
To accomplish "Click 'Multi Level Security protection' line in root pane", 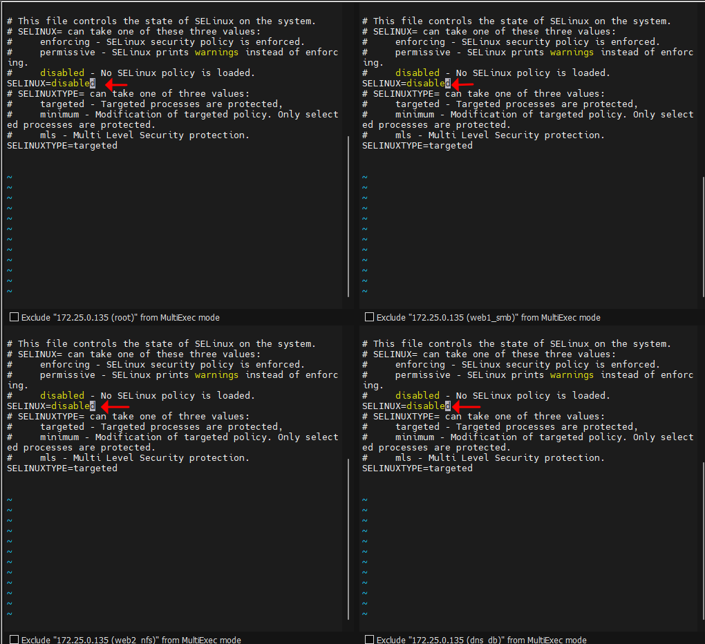I will pos(128,135).
